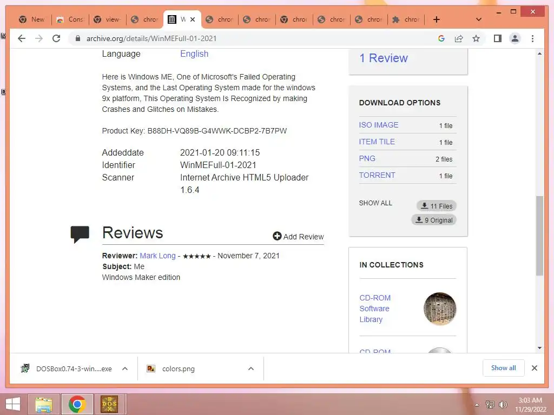Image resolution: width=554 pixels, height=415 pixels.
Task: Open the taskbar clock and date
Action: click(x=530, y=405)
